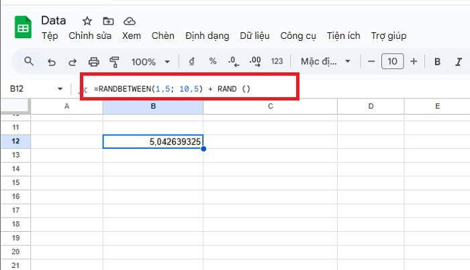This screenshot has width=470, height=270.
Task: Toggle italic formatting
Action: (x=459, y=62)
